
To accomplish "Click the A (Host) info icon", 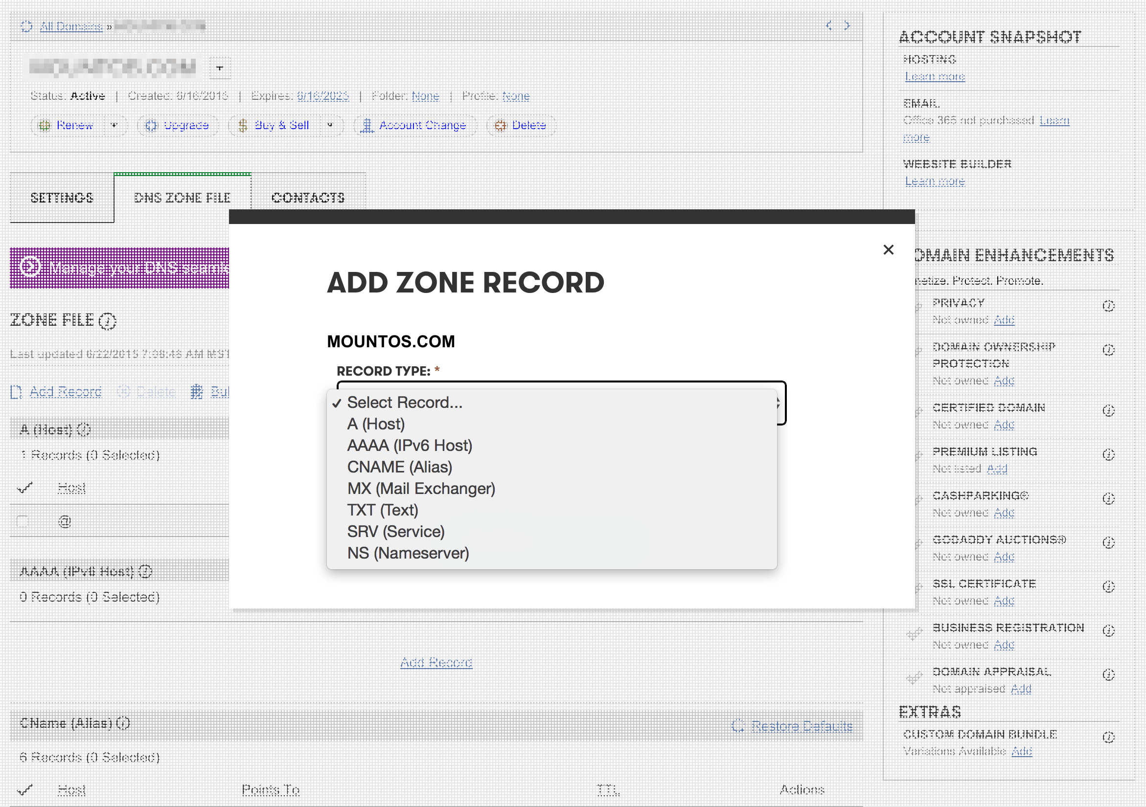I will 84,429.
